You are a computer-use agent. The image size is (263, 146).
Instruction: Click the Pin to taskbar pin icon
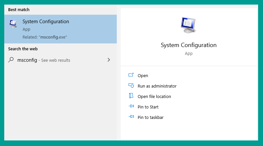pos(131,117)
